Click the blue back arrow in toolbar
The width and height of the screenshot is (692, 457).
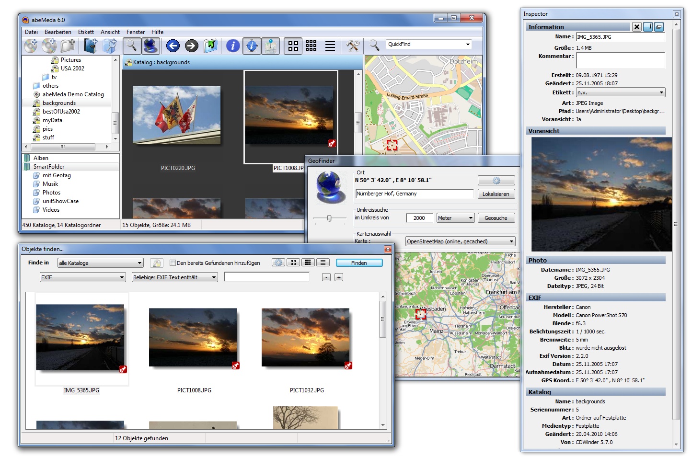click(173, 46)
